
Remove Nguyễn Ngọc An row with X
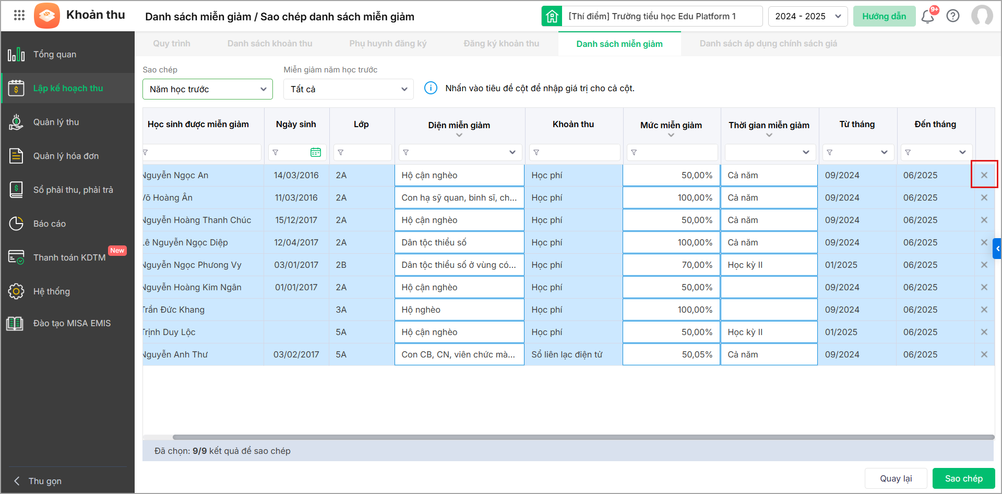[x=984, y=175]
